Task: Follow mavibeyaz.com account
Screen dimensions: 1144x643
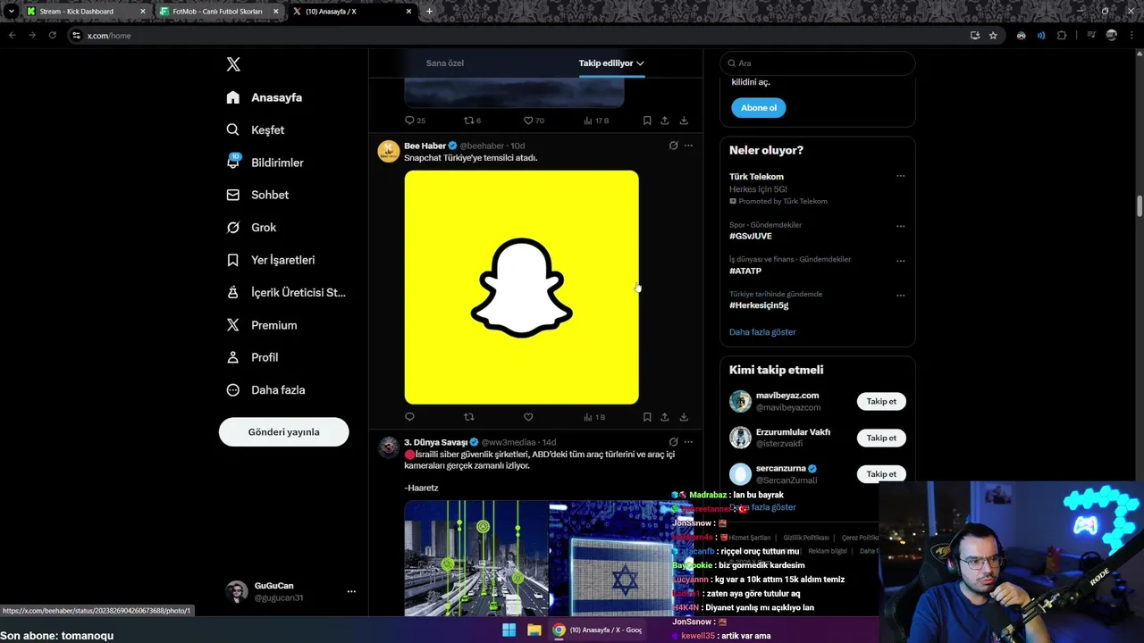Action: click(881, 402)
